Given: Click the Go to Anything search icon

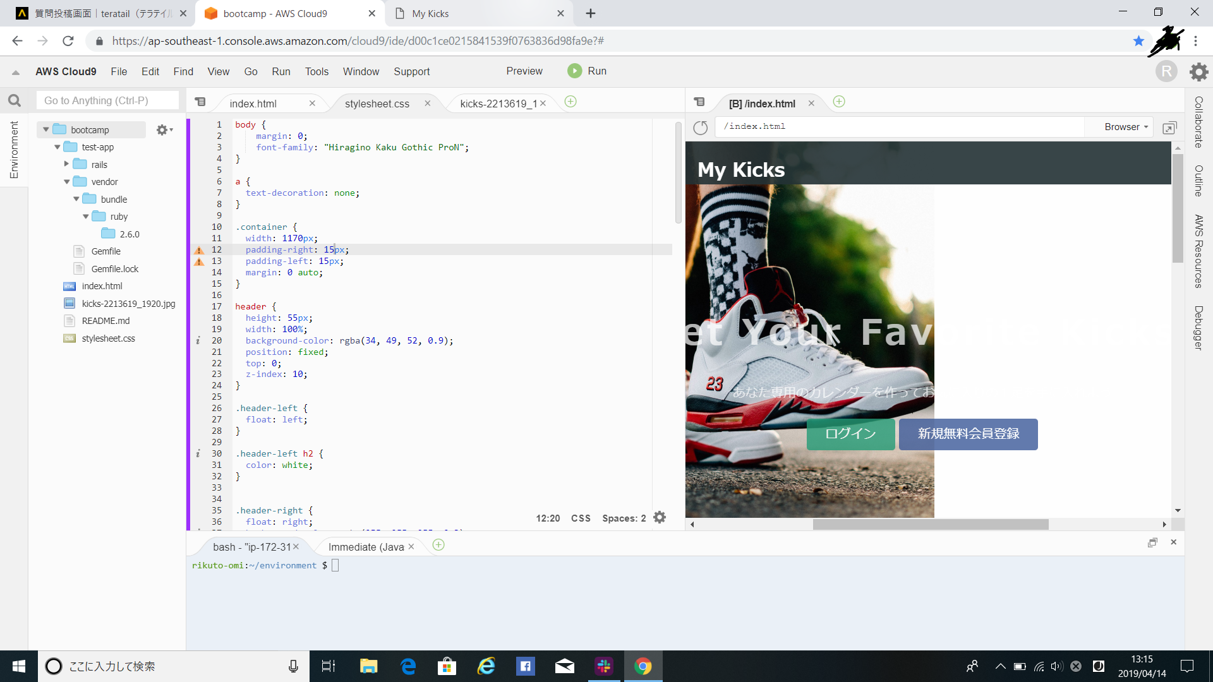Looking at the screenshot, I should click(15, 100).
